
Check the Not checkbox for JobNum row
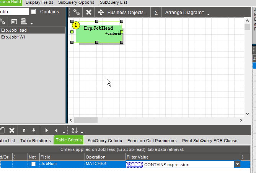33,164
